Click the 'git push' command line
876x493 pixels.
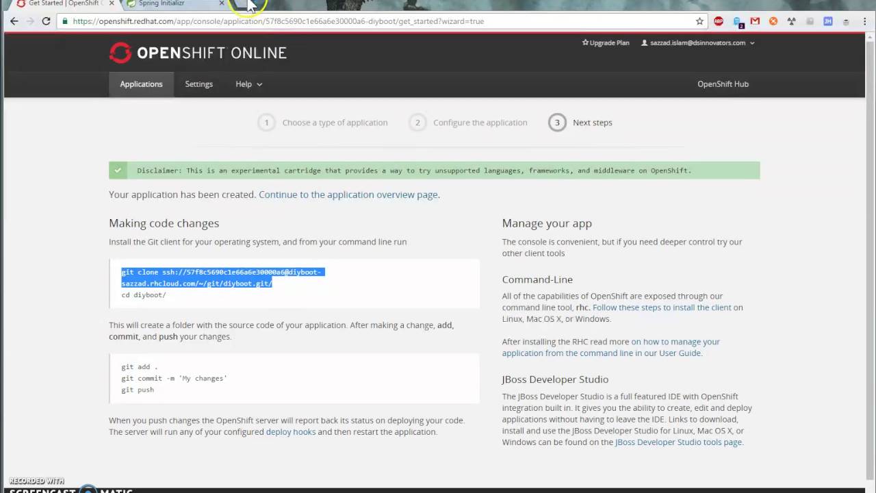pyautogui.click(x=138, y=390)
